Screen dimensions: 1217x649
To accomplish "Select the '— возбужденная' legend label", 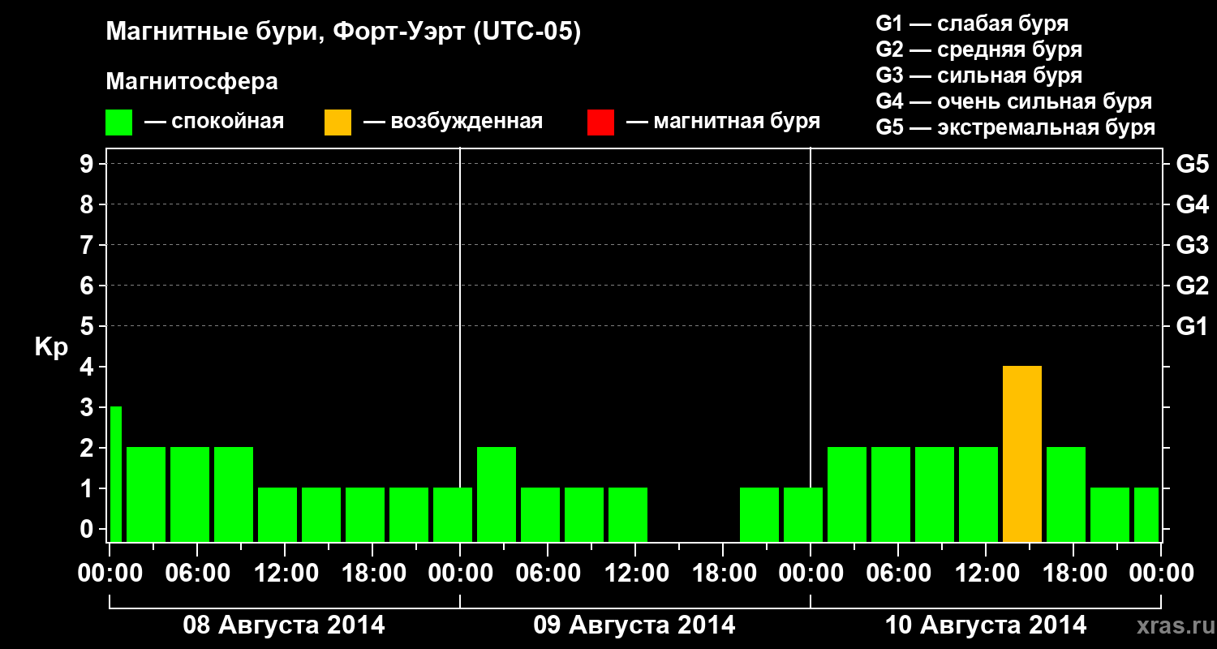I will pyautogui.click(x=453, y=122).
